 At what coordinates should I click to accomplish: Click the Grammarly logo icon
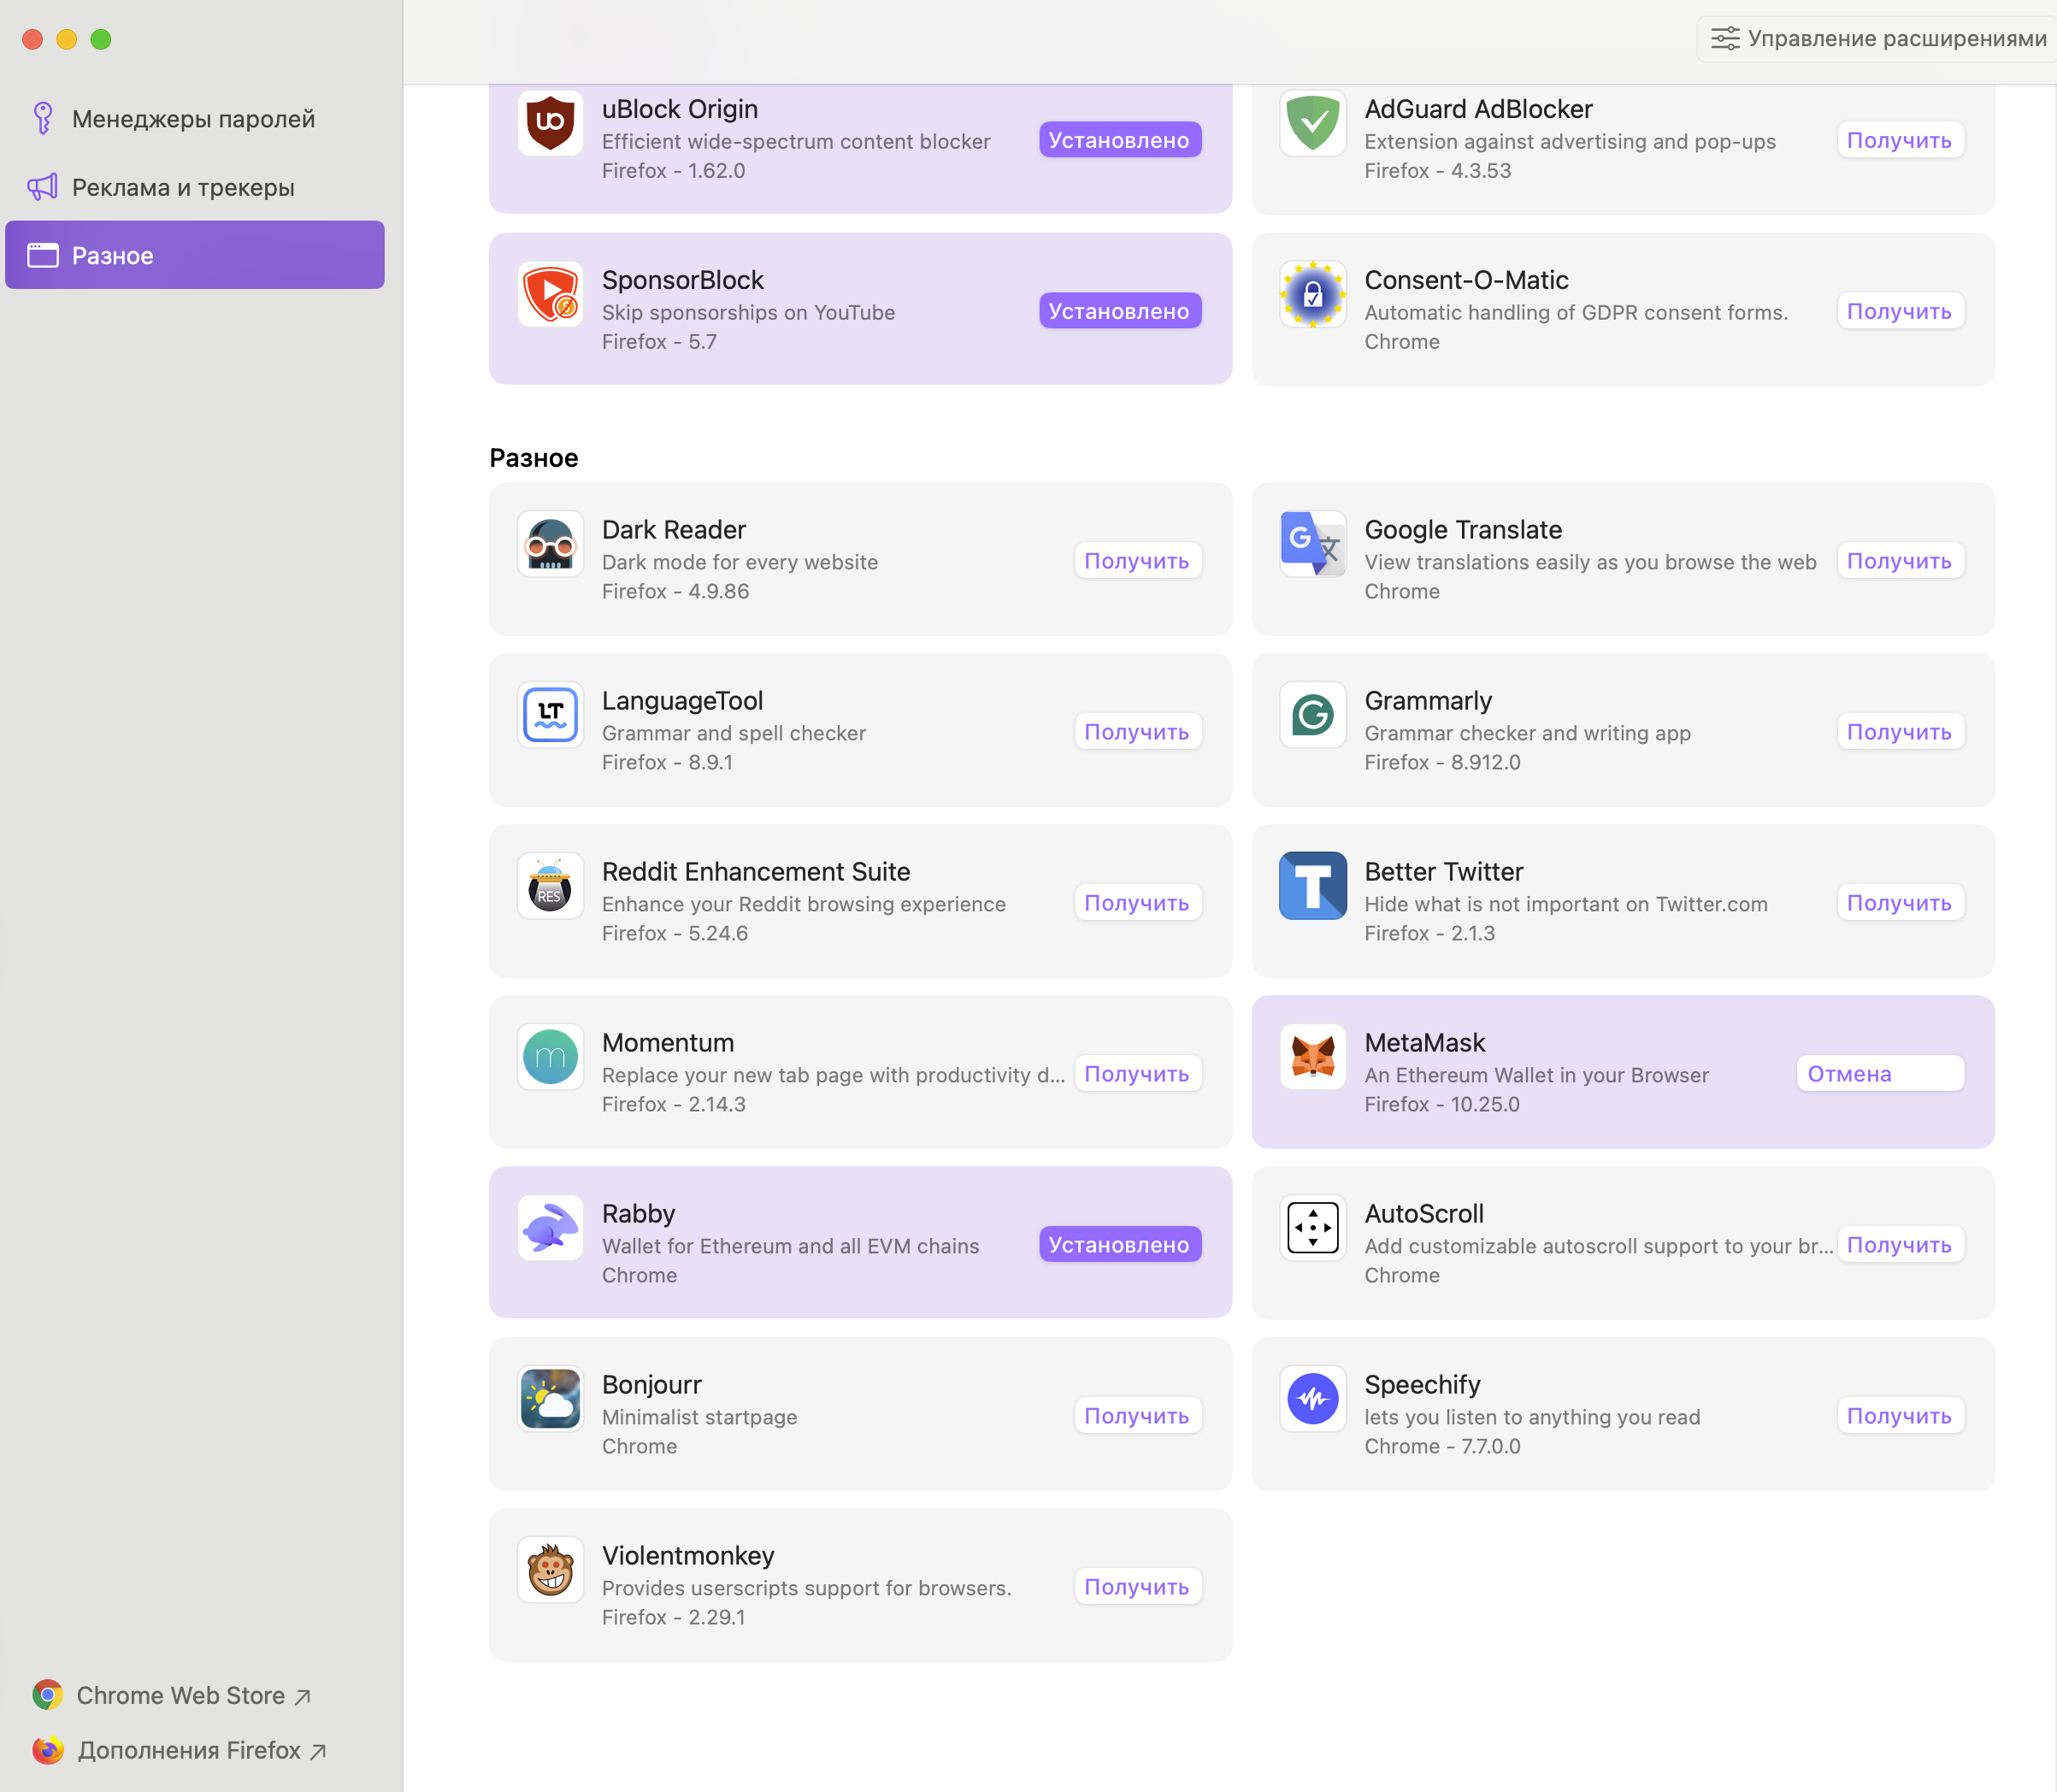click(1312, 716)
